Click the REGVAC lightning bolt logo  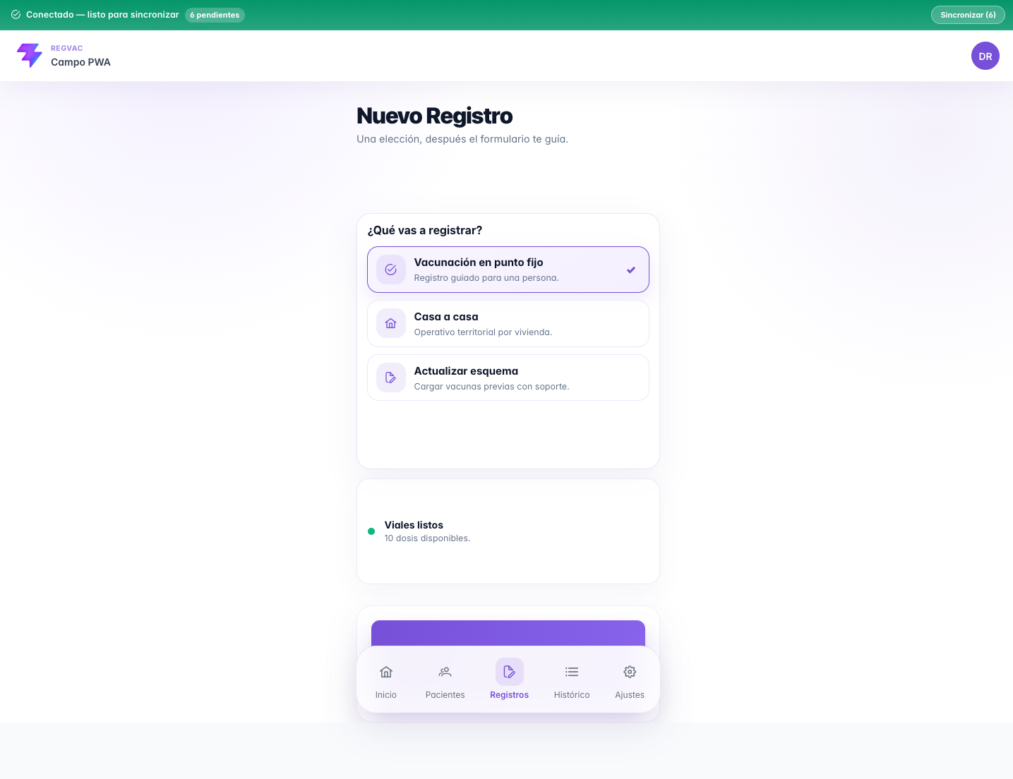[30, 56]
